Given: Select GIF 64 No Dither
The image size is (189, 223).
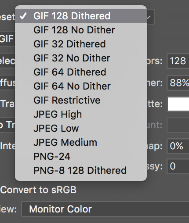Looking at the screenshot, I should [x=81, y=86].
